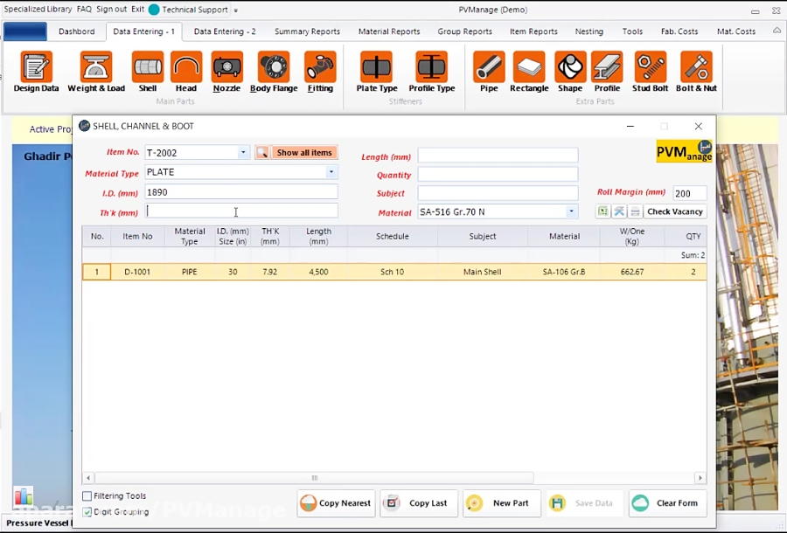Expand the Item No. dropdown
Viewport: 787px width, 533px height.
tap(243, 152)
